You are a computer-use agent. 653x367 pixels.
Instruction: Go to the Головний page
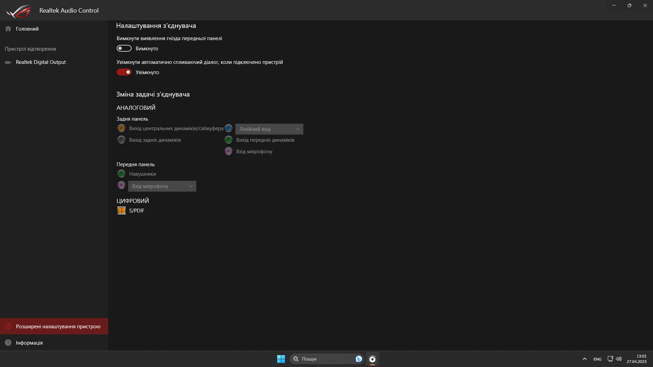[54, 29]
